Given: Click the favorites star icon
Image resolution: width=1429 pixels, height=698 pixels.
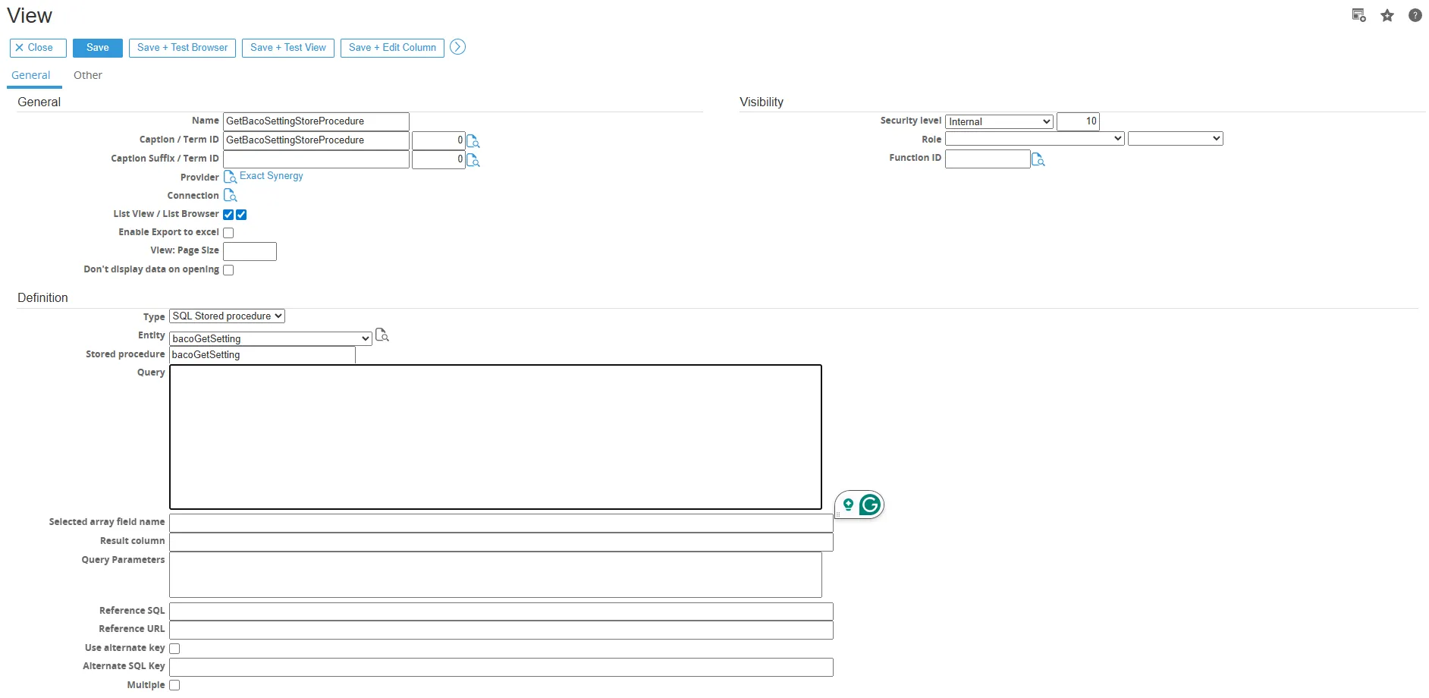Looking at the screenshot, I should [1387, 16].
